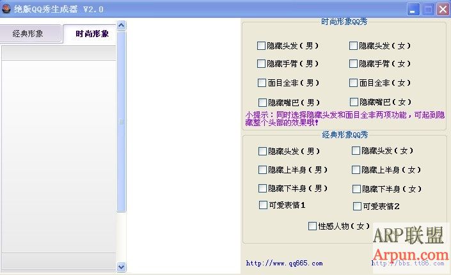Image resolution: width=451 pixels, height=275 pixels.
Task: Switch to the 经典形象 tab
Action: pos(30,34)
